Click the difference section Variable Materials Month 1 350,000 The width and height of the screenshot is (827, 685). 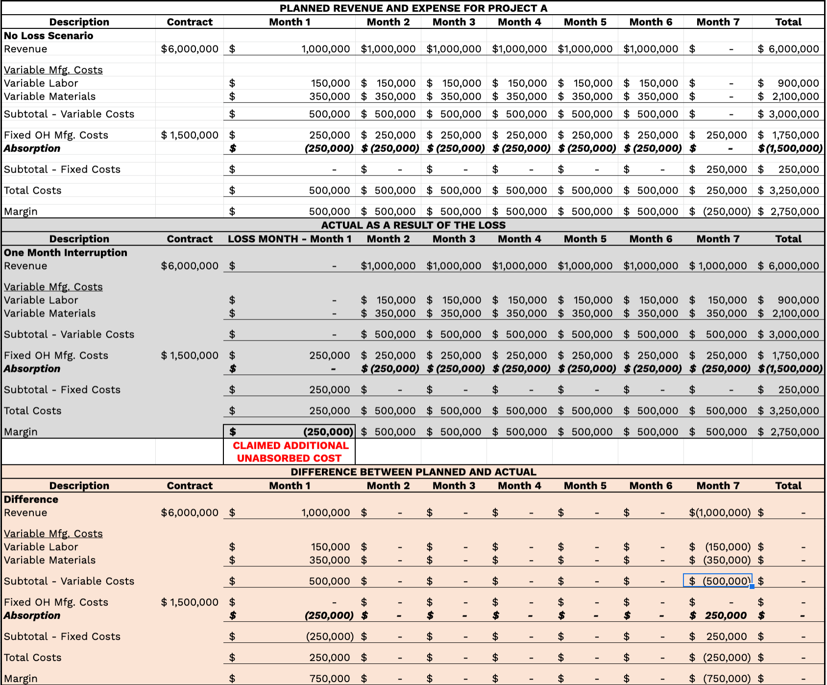click(290, 561)
